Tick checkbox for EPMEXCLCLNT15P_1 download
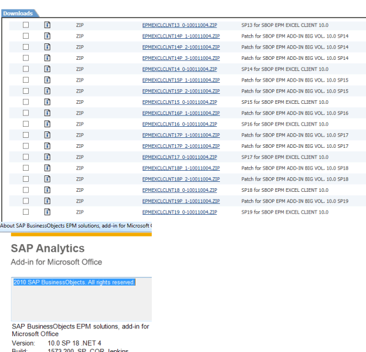 [x=26, y=80]
